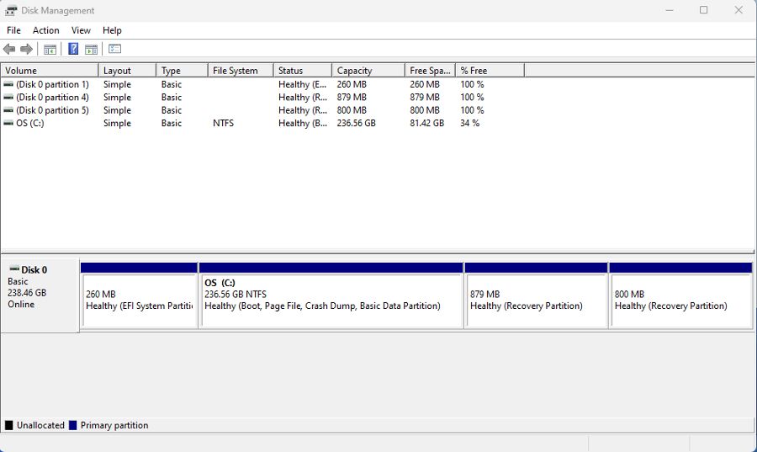Open the View menu
Image resolution: width=757 pixels, height=452 pixels.
click(x=81, y=30)
